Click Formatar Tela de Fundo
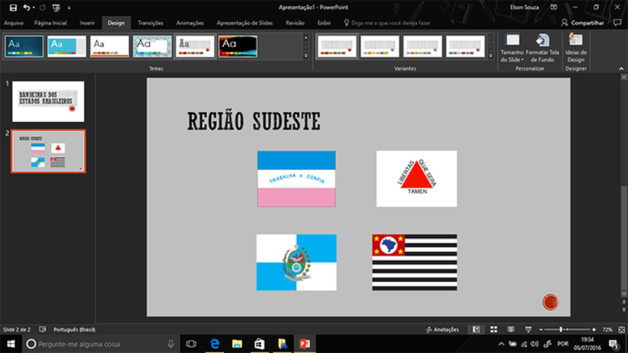This screenshot has width=628, height=353. [542, 48]
